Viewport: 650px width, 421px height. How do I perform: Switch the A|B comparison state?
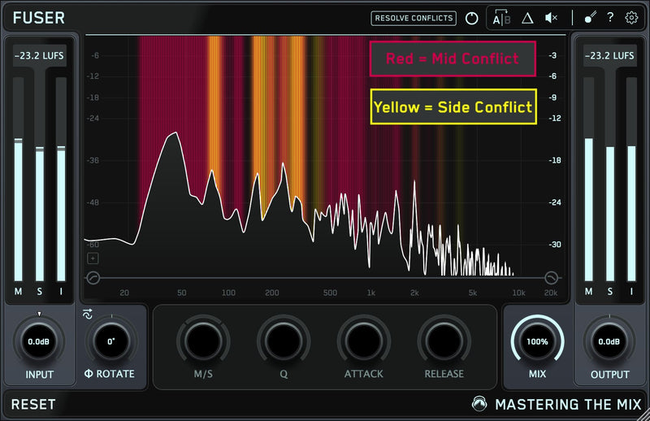click(x=501, y=19)
